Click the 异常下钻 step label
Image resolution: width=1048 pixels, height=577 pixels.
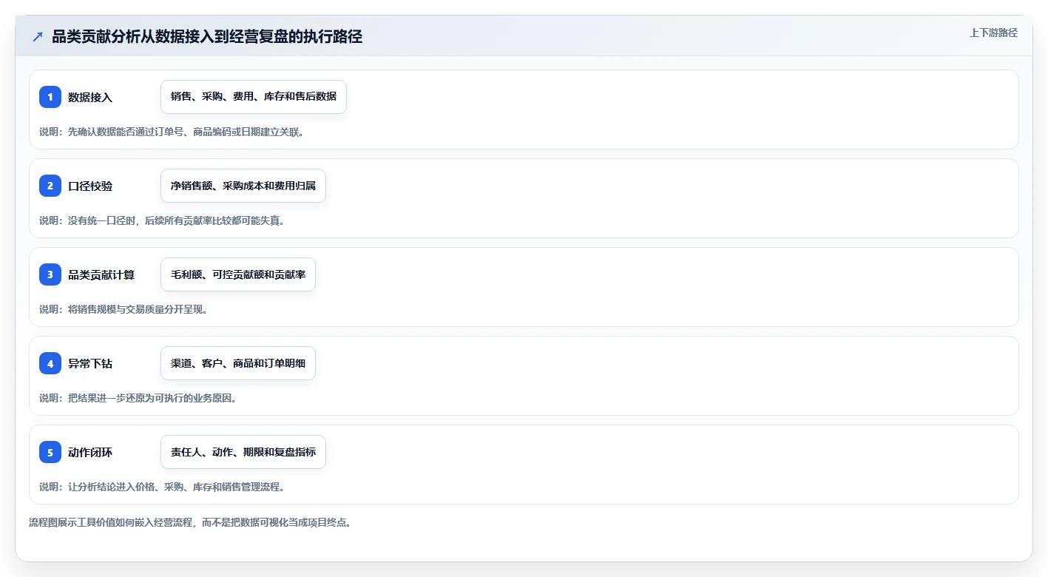pos(90,363)
